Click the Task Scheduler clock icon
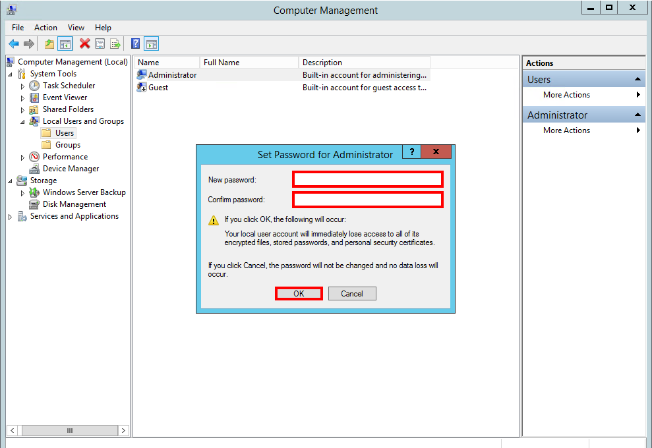 [x=34, y=86]
